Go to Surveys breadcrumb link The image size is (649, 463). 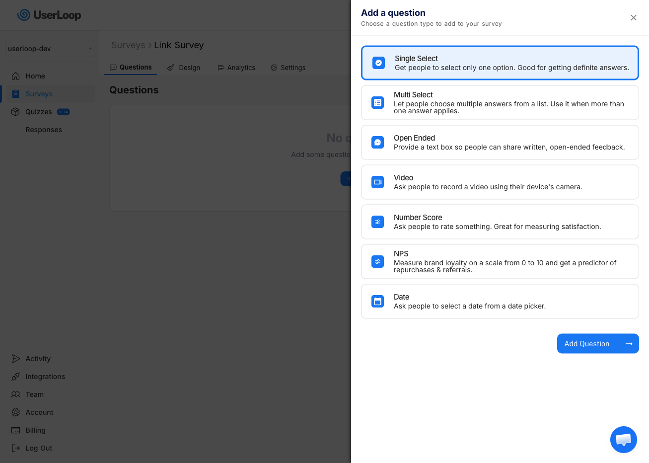(x=128, y=45)
